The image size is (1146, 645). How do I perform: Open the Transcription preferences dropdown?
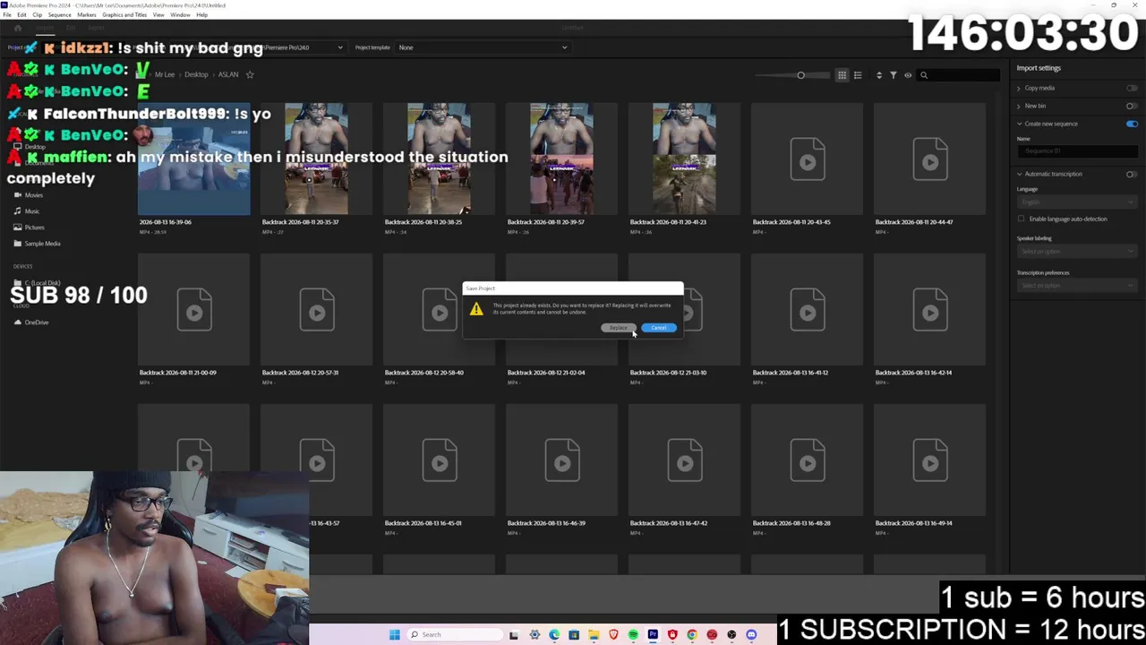(x=1077, y=286)
